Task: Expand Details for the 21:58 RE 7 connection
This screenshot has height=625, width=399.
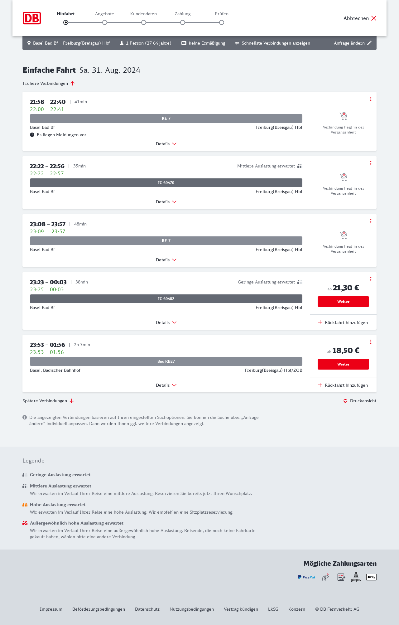Action: pyautogui.click(x=166, y=144)
